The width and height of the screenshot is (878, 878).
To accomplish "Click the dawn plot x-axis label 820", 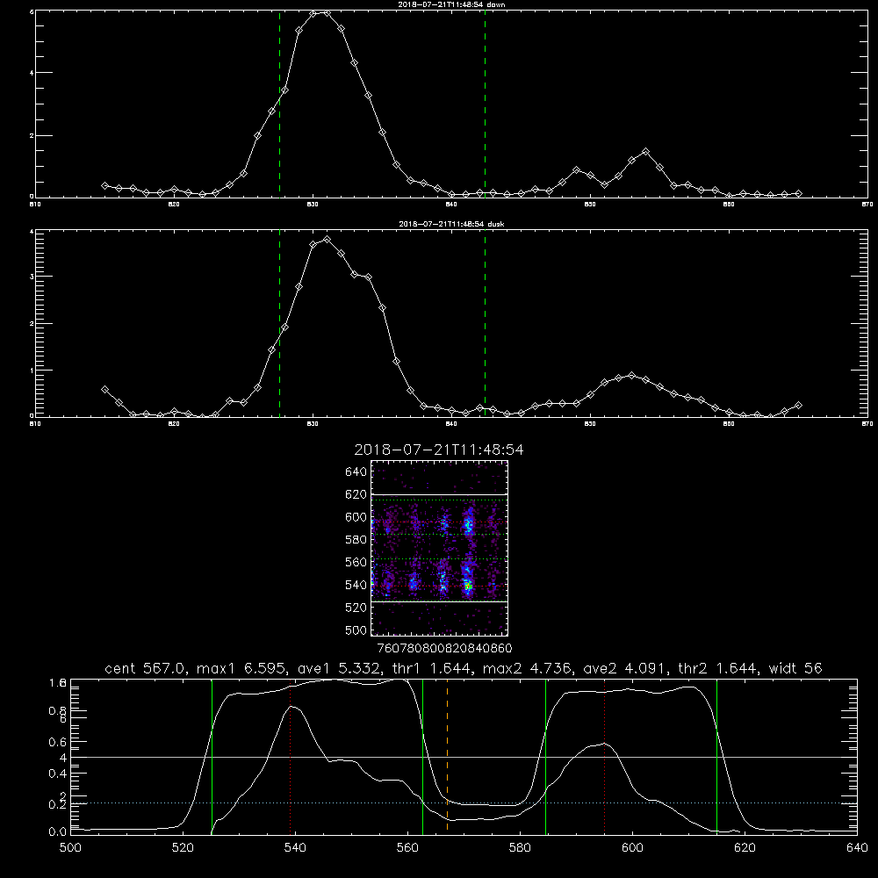I will click(174, 205).
